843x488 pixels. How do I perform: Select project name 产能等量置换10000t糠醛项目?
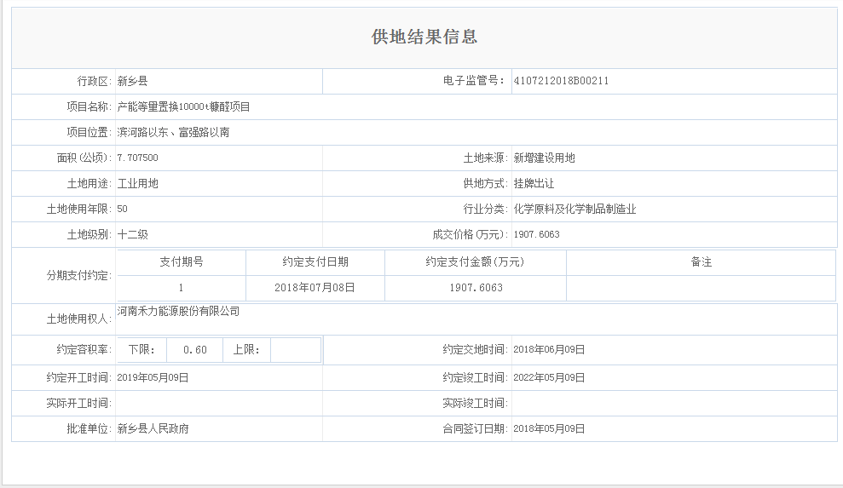[x=183, y=106]
